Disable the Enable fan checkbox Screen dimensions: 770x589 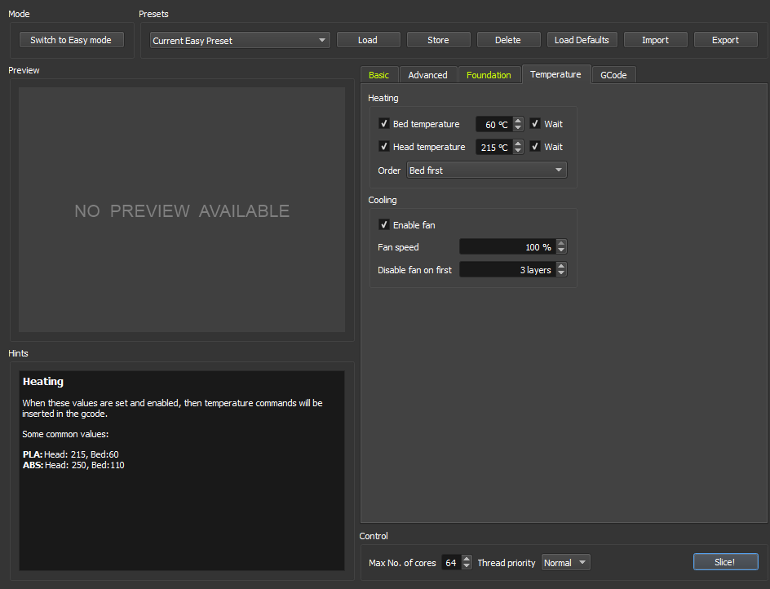[x=384, y=225]
